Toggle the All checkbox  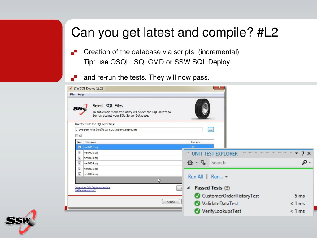(x=77, y=136)
